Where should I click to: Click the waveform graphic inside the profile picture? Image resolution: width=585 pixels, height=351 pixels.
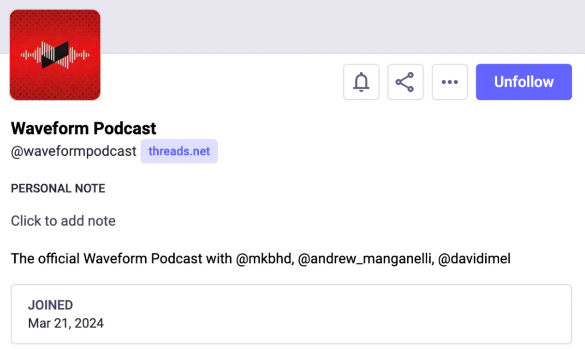pos(55,55)
